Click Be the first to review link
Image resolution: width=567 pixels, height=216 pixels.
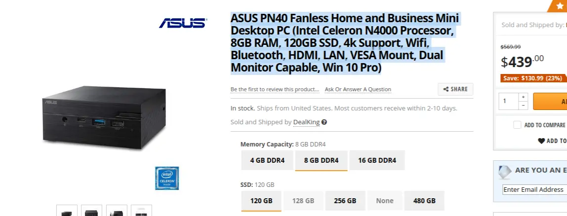point(275,89)
